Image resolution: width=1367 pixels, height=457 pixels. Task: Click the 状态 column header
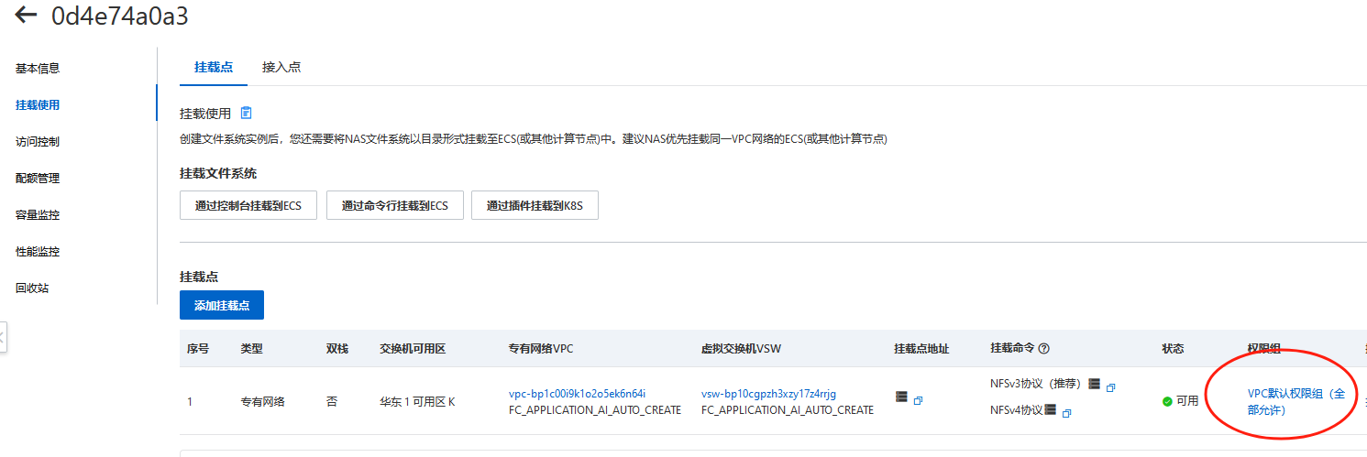tap(1173, 349)
